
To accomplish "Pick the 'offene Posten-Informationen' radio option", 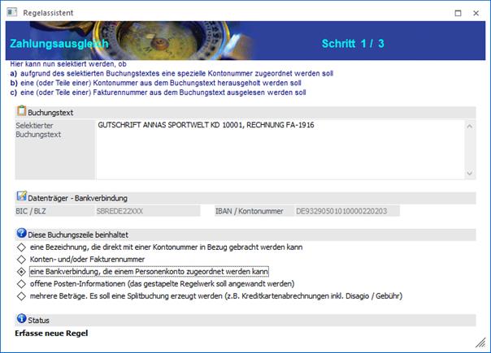I will (20, 283).
